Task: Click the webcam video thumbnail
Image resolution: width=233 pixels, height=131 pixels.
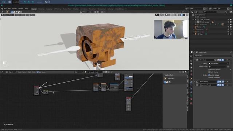Action: (171, 29)
